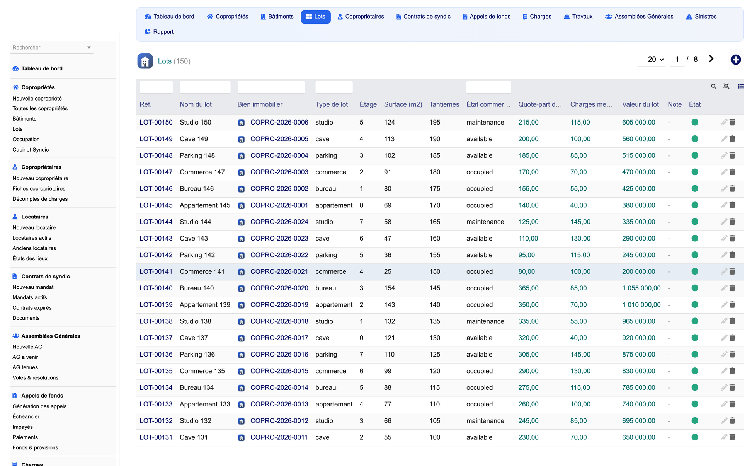Click Locataires actifs in sidebar
752x466 pixels.
pyautogui.click(x=32, y=238)
